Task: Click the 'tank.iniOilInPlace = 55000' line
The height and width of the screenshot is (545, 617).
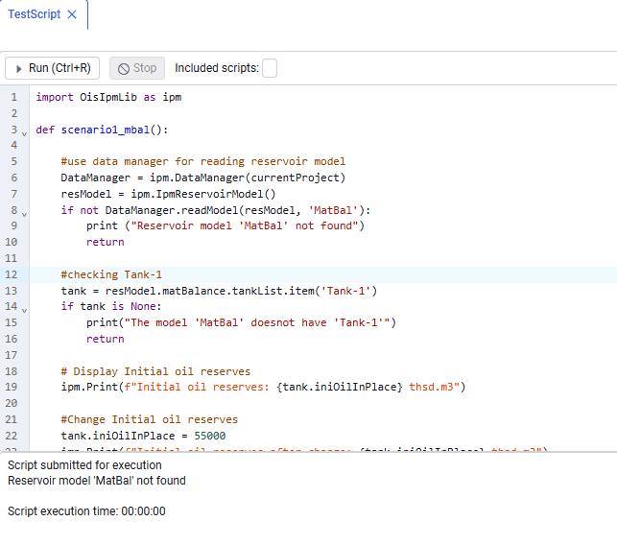Action: (143, 436)
